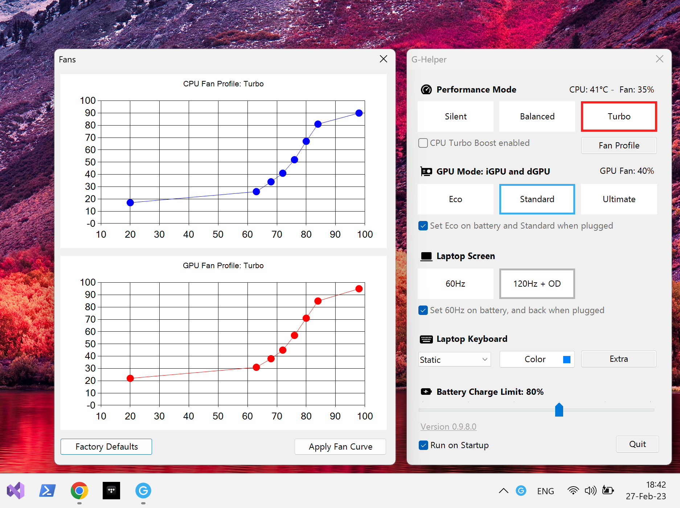This screenshot has width=680, height=508.
Task: Open the ENG language input selector
Action: (x=545, y=491)
